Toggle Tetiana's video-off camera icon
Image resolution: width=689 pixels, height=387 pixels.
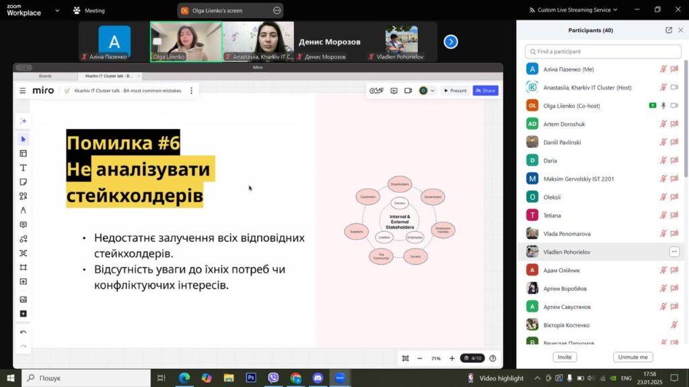(674, 216)
